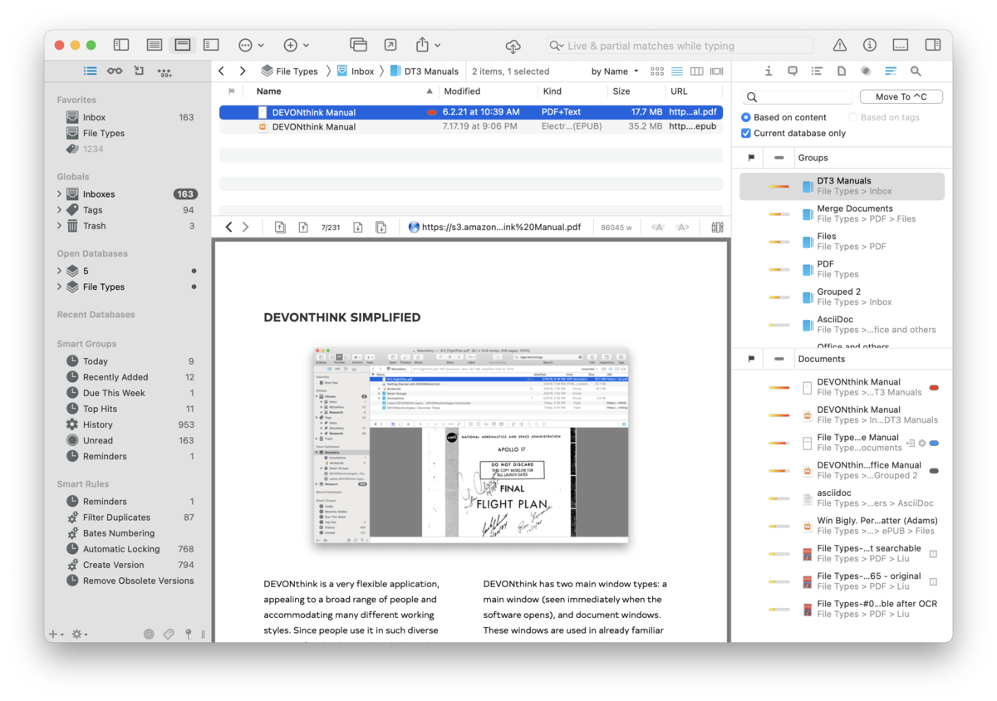Toggle the right inspector sidebar button
Screen dimensions: 997x701
(932, 45)
